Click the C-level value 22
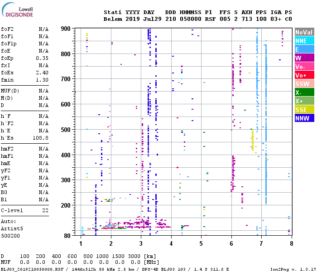Viewport: 317px width, 272px height. [x=45, y=211]
